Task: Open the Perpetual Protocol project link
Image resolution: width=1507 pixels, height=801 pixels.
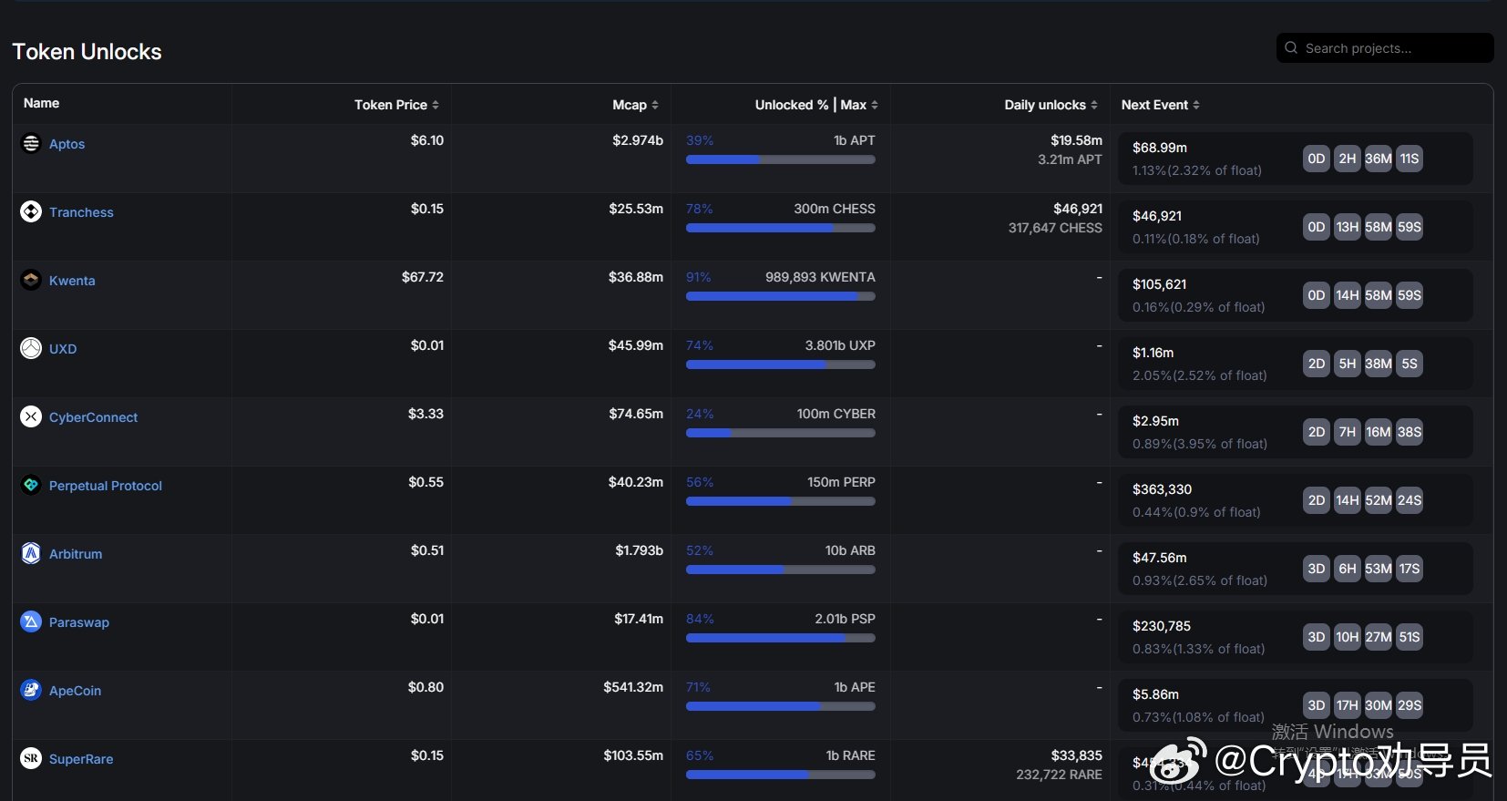Action: [106, 486]
